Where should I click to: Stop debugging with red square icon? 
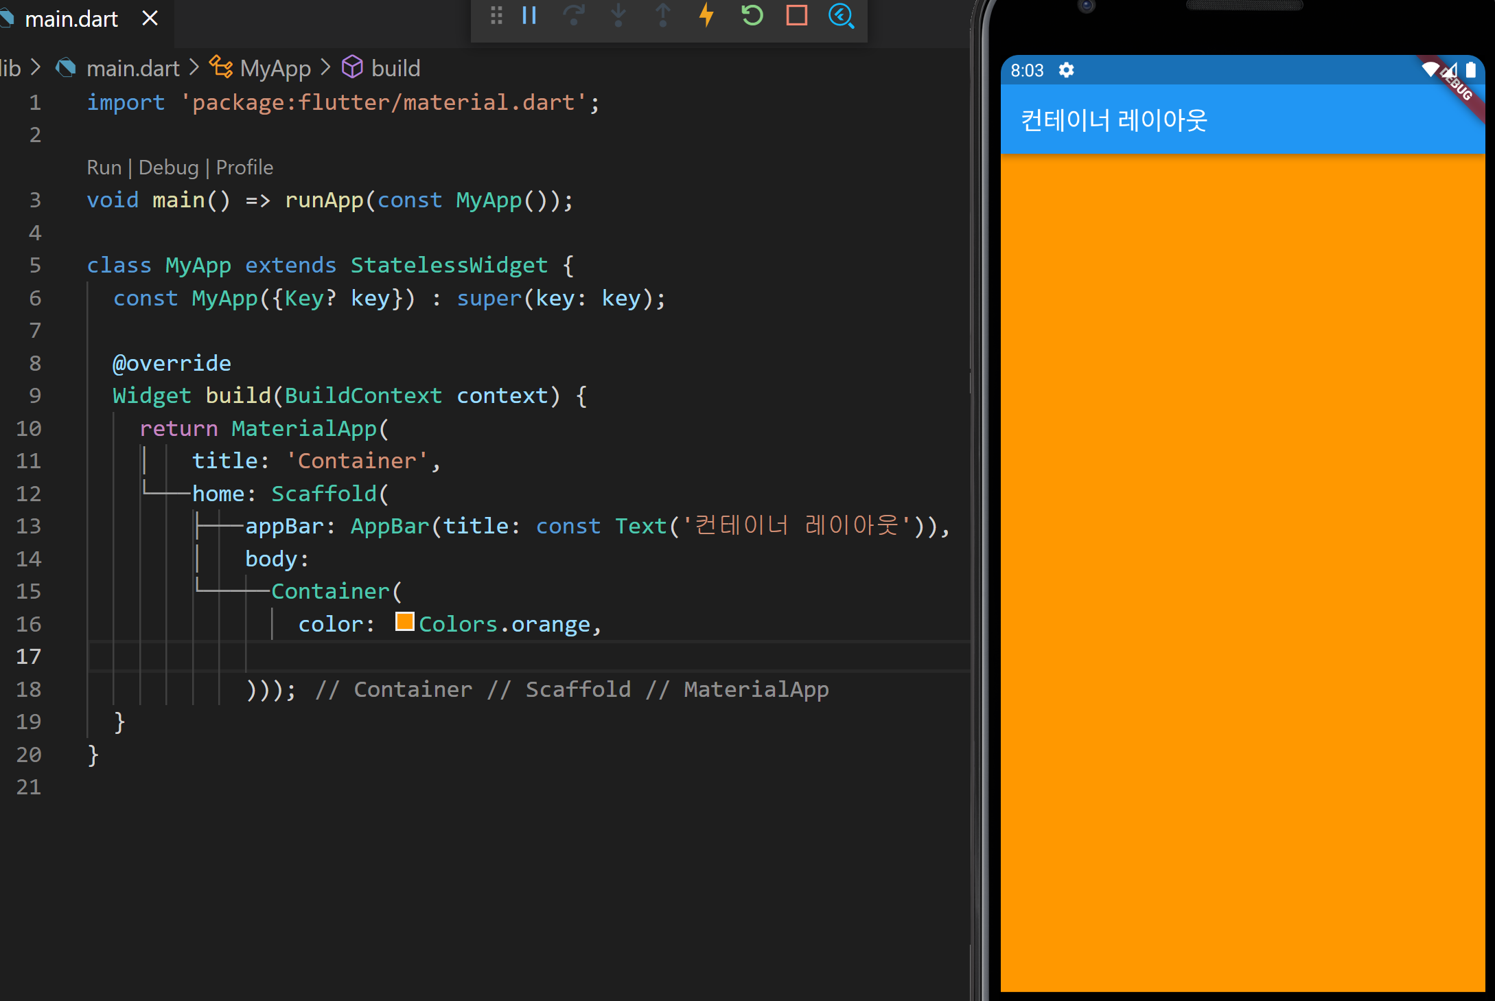tap(796, 15)
